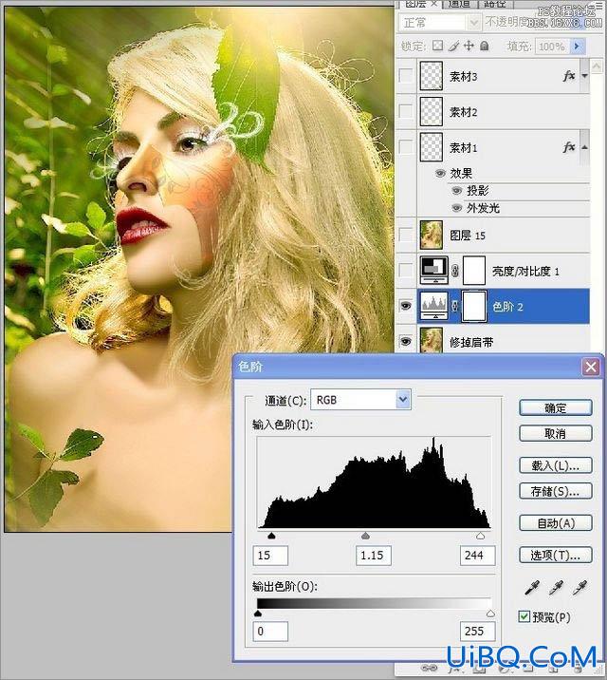Hide the 投影 drop shadow effect
The height and width of the screenshot is (680, 607).
point(457,191)
